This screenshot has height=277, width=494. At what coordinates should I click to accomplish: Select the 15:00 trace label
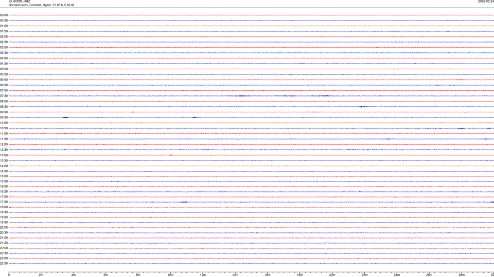click(4, 176)
